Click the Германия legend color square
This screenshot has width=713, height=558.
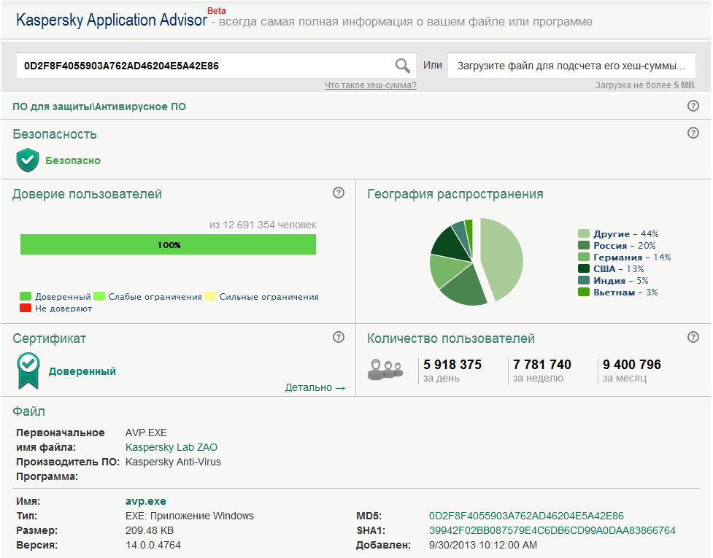(x=582, y=257)
